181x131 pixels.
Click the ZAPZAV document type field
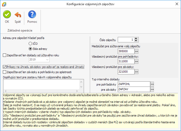tap(134, 89)
